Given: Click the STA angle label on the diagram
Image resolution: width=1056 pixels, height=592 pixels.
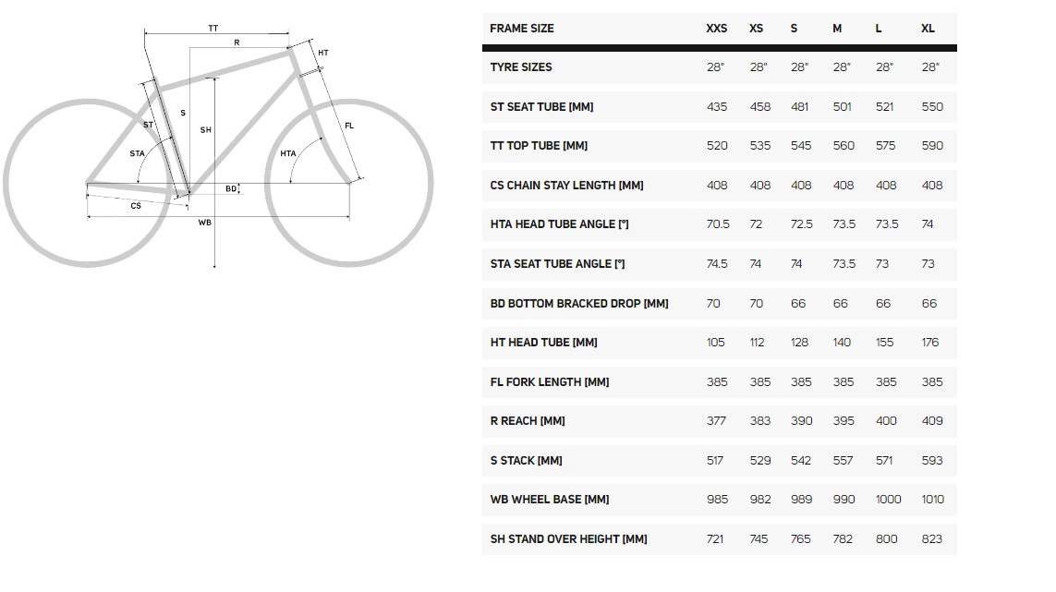Looking at the screenshot, I should [137, 153].
